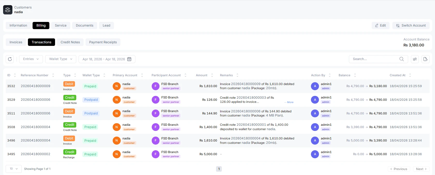The width and height of the screenshot is (435, 175).
Task: Click the Switch Account button
Action: [411, 26]
